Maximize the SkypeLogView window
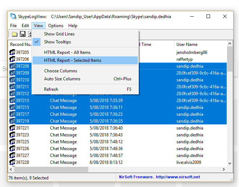 (208, 16)
